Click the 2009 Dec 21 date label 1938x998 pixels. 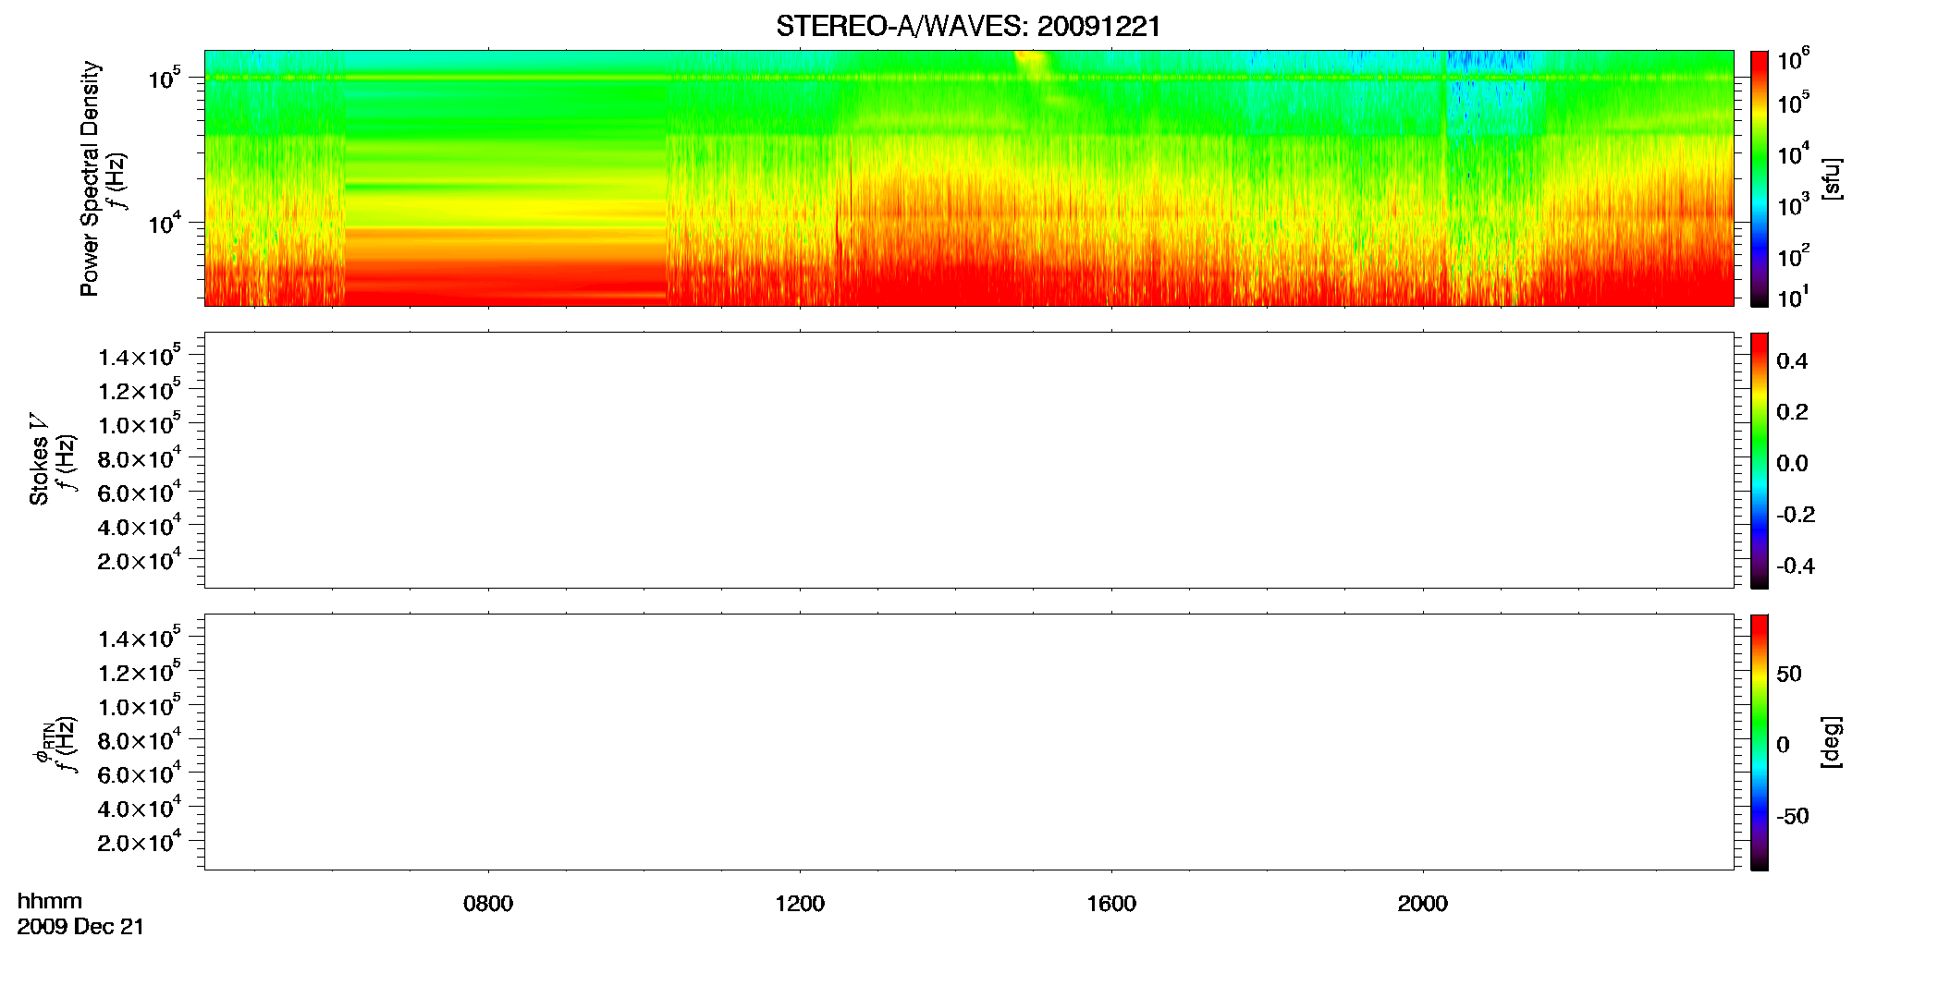tap(80, 927)
